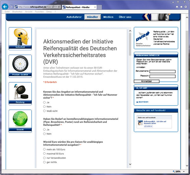The height and width of the screenshot is (175, 190).
Task: Close the Reifenqualitaet - Händler tab
Action: [95, 7]
